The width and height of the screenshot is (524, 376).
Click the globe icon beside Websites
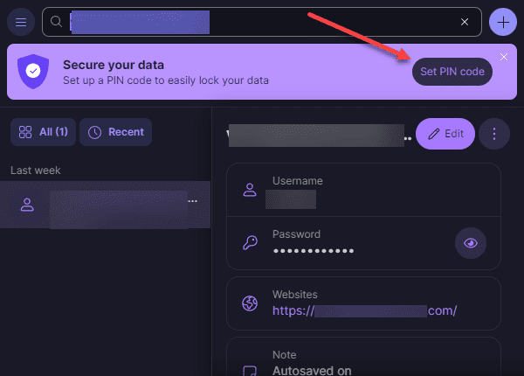coord(250,303)
